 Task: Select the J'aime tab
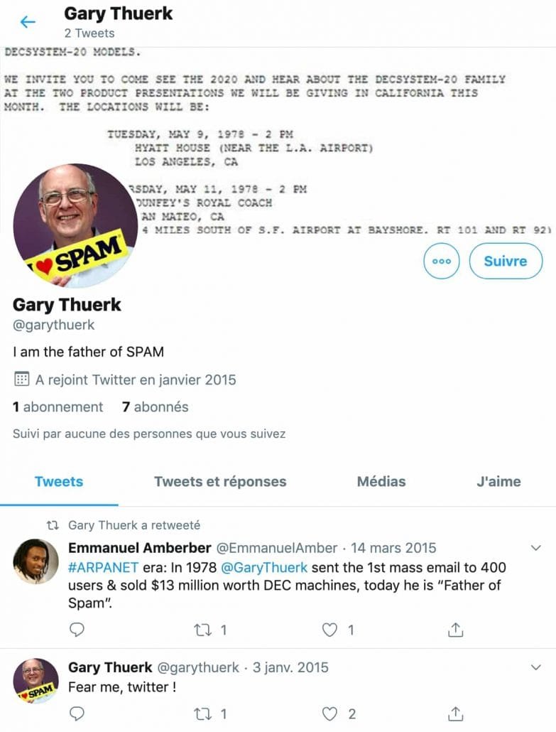(x=498, y=481)
